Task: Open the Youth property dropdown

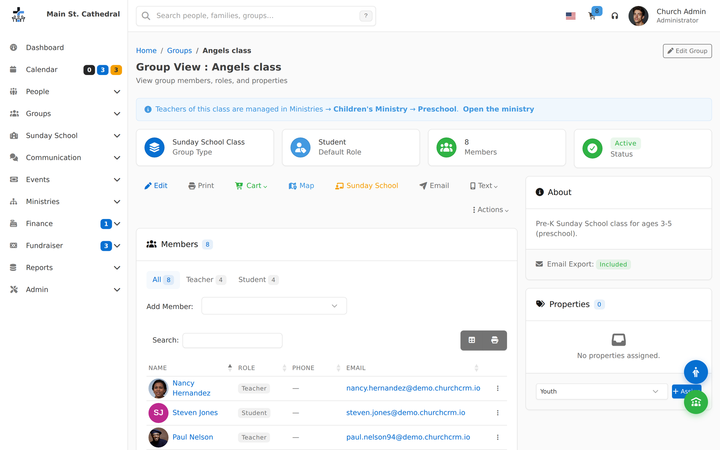Action: [x=601, y=391]
